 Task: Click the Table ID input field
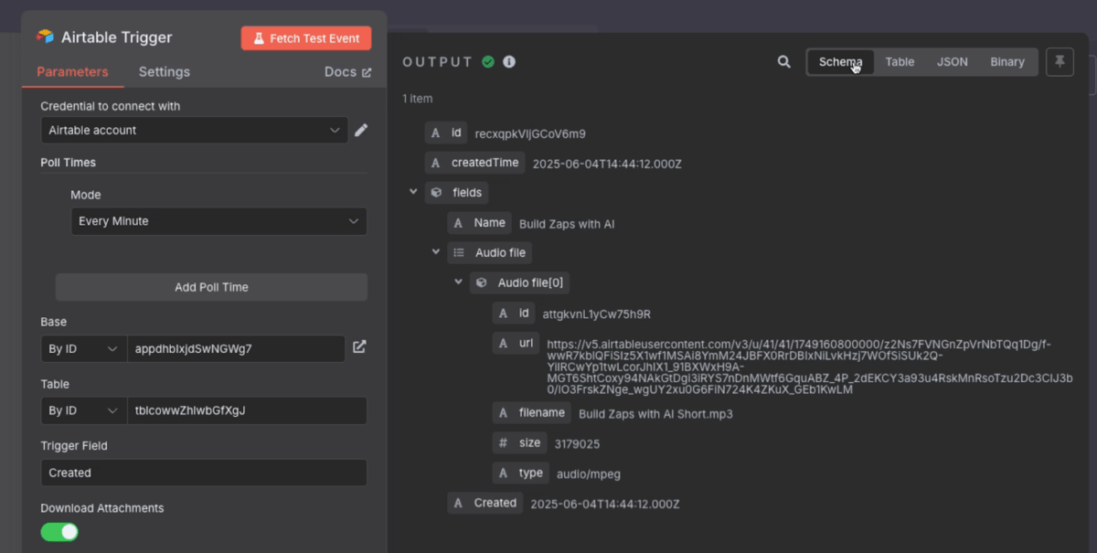click(x=247, y=410)
